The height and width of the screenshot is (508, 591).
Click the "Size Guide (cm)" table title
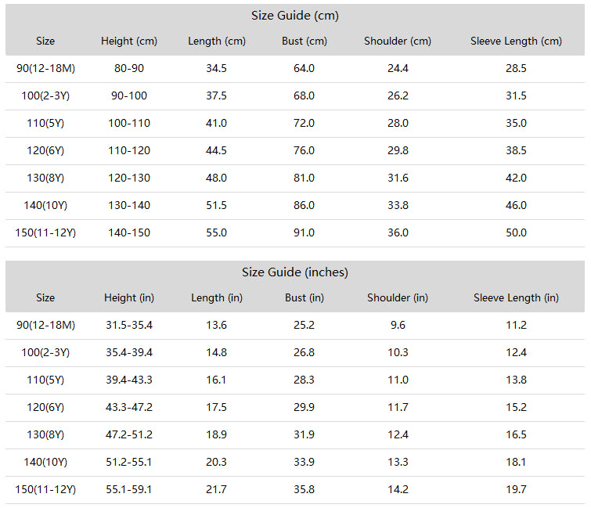pyautogui.click(x=295, y=16)
